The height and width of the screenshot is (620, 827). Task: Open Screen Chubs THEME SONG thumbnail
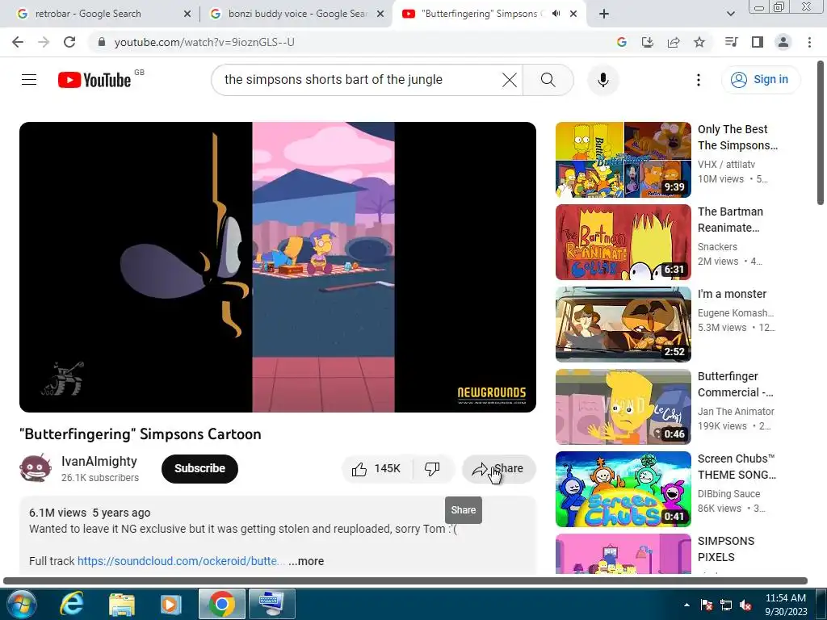pyautogui.click(x=623, y=488)
